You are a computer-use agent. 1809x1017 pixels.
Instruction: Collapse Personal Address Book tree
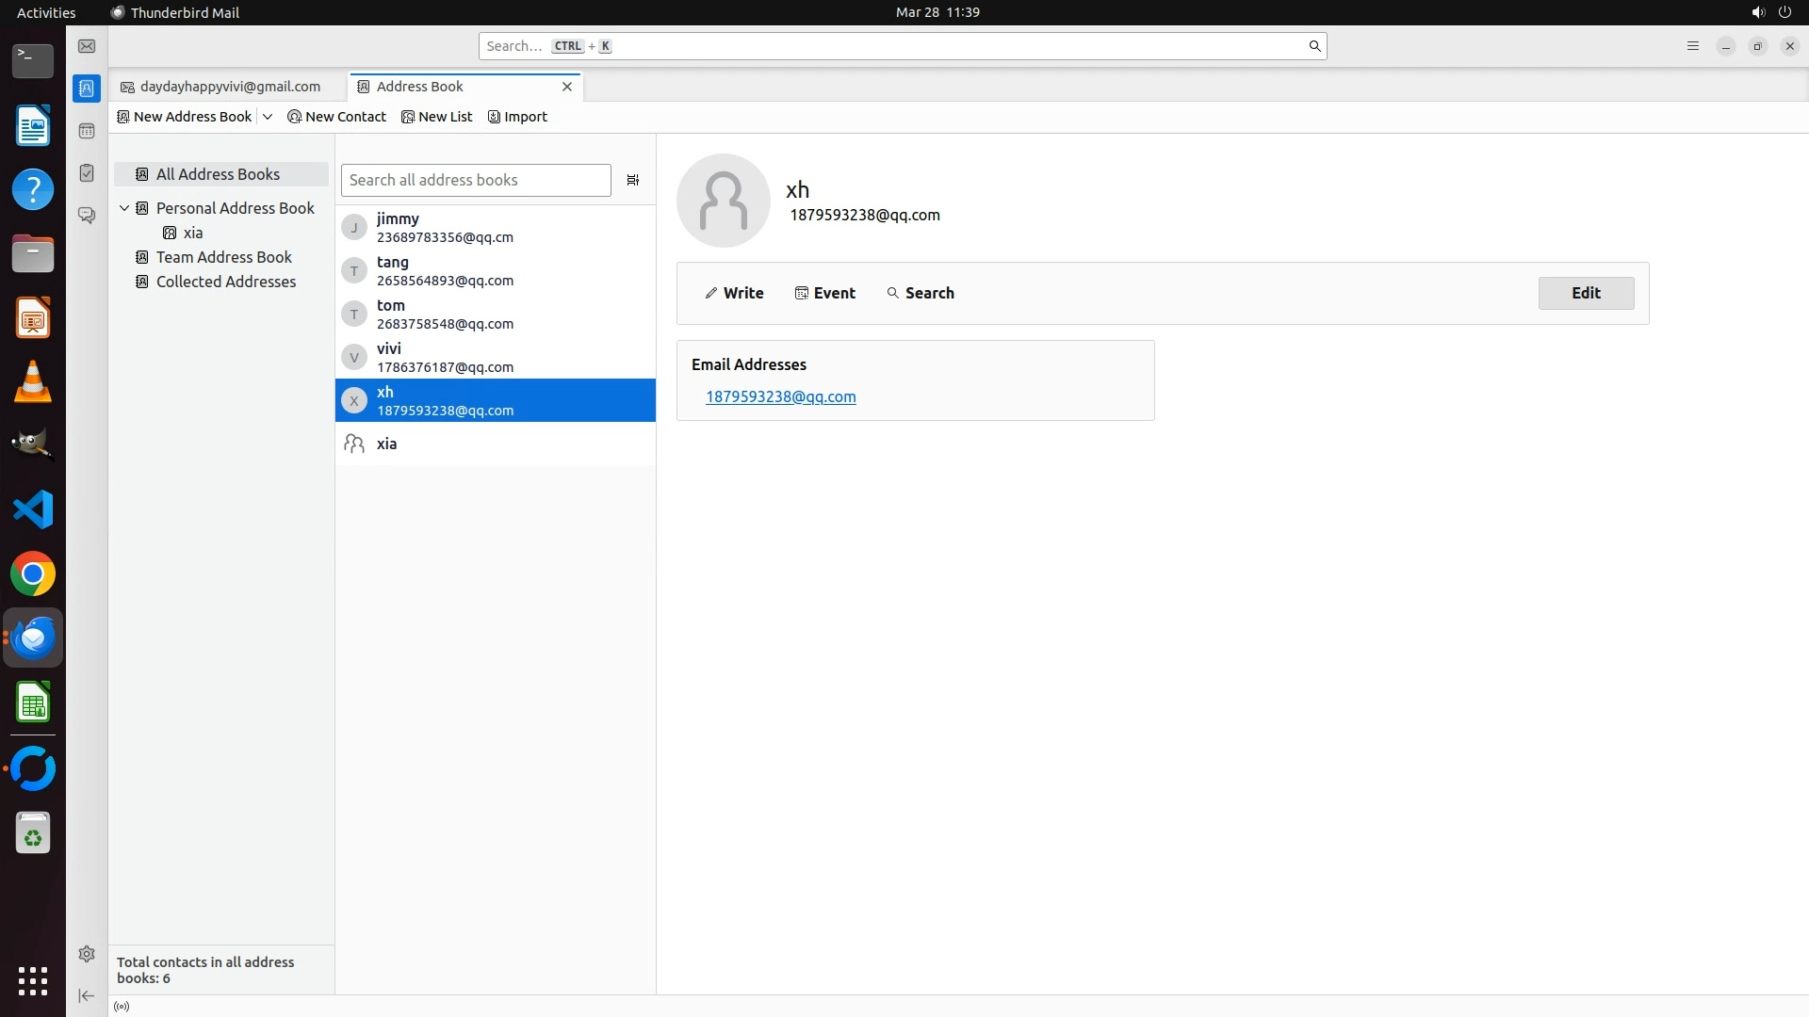click(124, 208)
